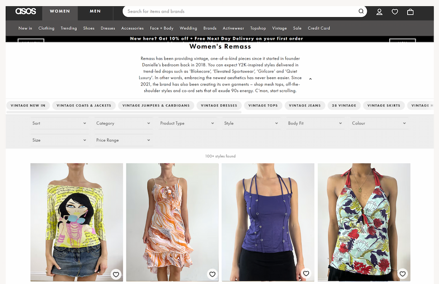439x284 pixels.
Task: Save the yellow cartoon print top to favourites
Action: [x=116, y=274]
